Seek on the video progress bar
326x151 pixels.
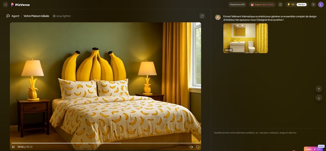click(106, 143)
